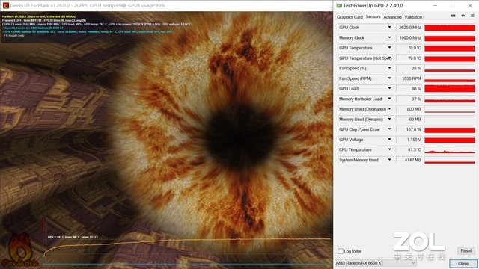
Task: Select the AMD Radeon RX 6600 XT combo box
Action: pyautogui.click(x=376, y=263)
